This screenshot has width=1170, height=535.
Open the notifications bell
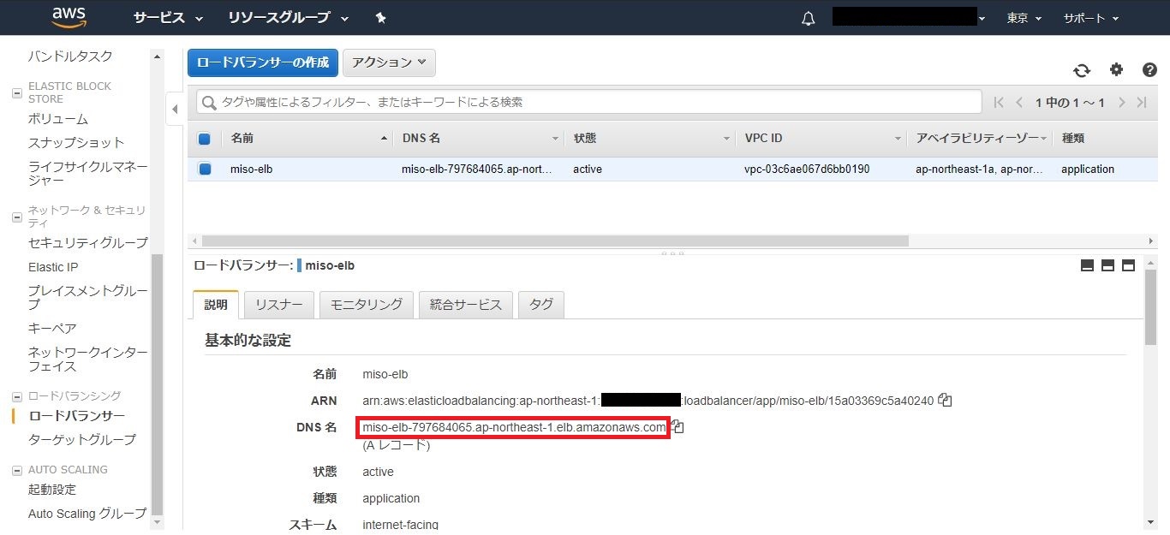pos(809,18)
